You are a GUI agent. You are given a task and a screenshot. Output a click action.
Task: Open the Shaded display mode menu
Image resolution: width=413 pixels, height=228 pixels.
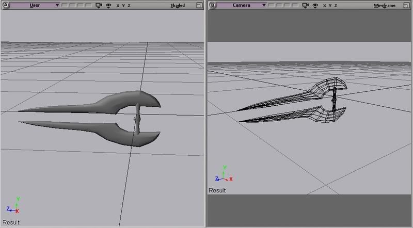click(178, 6)
